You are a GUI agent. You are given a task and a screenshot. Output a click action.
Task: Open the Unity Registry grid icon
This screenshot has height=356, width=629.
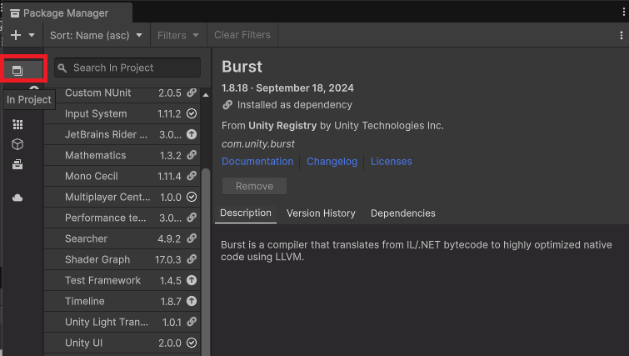[x=17, y=124]
